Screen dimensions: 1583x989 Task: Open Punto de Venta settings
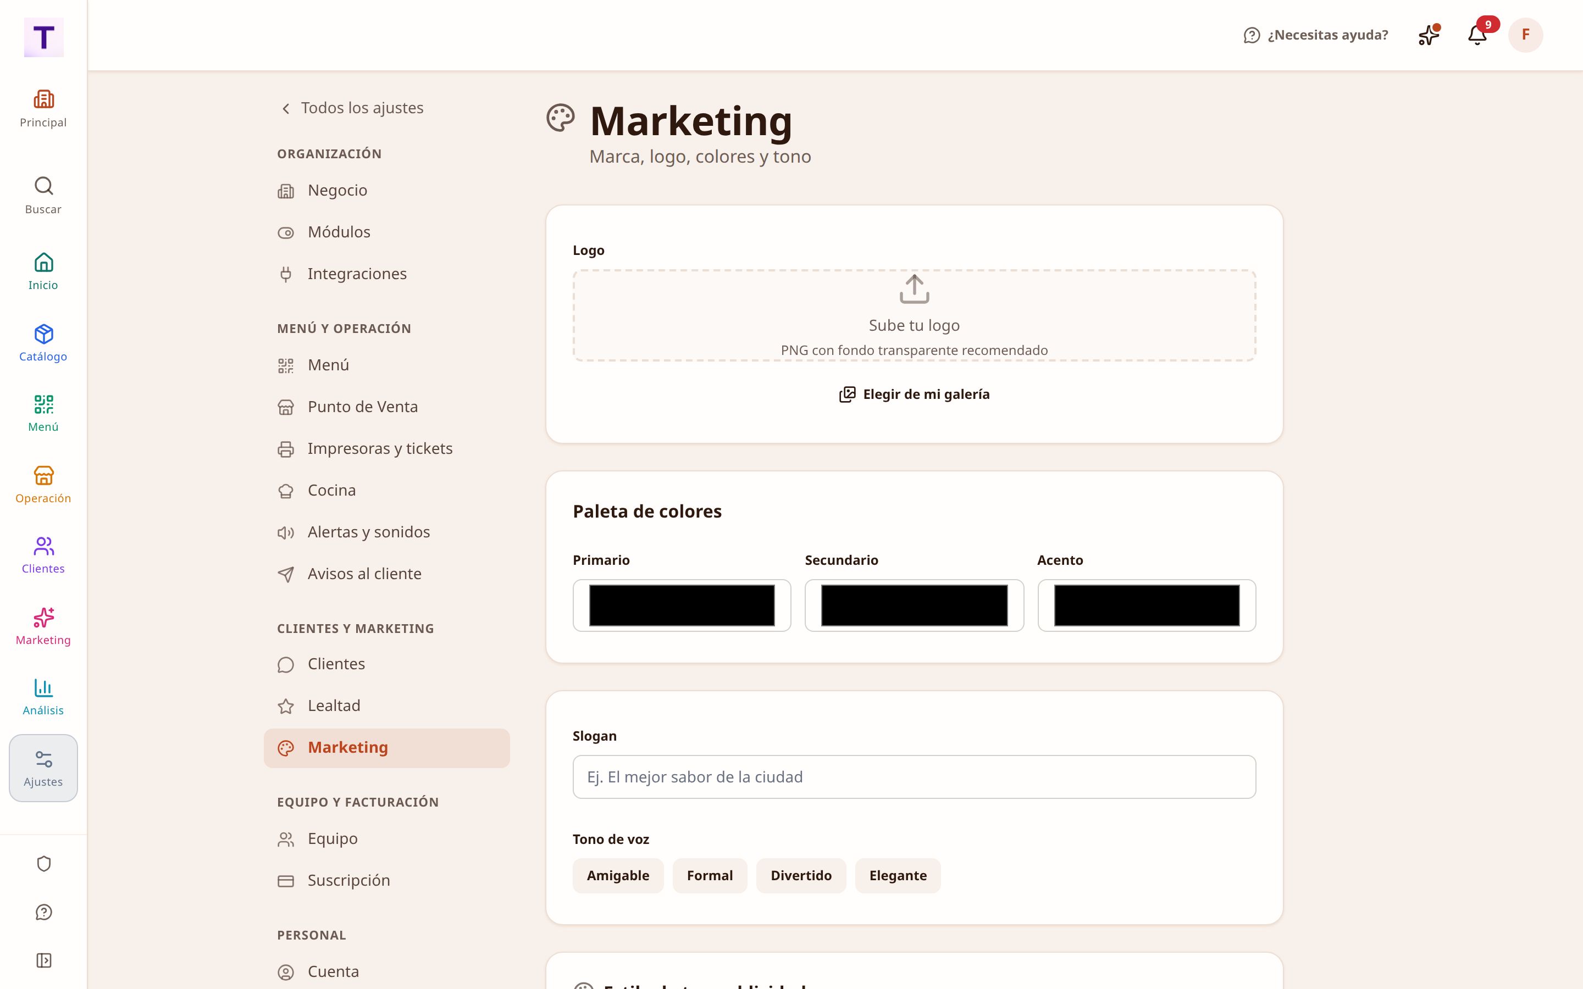point(386,407)
